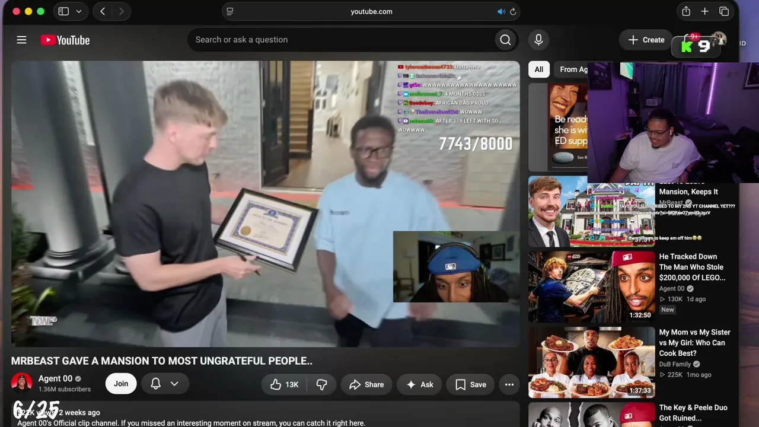Screen dimensions: 759x427
Task: Go back in Safari history
Action: [103, 11]
